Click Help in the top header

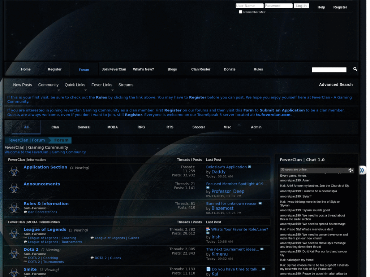pyautogui.click(x=321, y=7)
